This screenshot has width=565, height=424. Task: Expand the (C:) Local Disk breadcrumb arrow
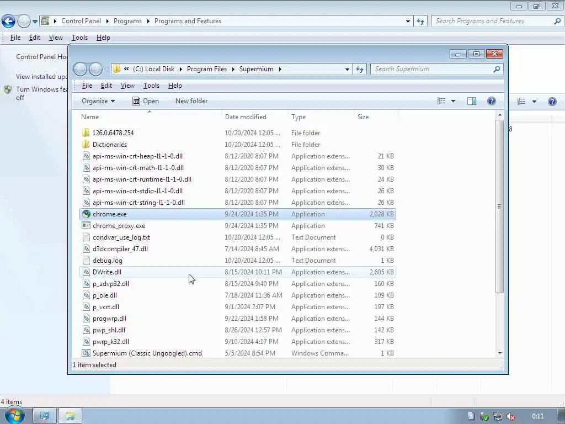pyautogui.click(x=181, y=69)
